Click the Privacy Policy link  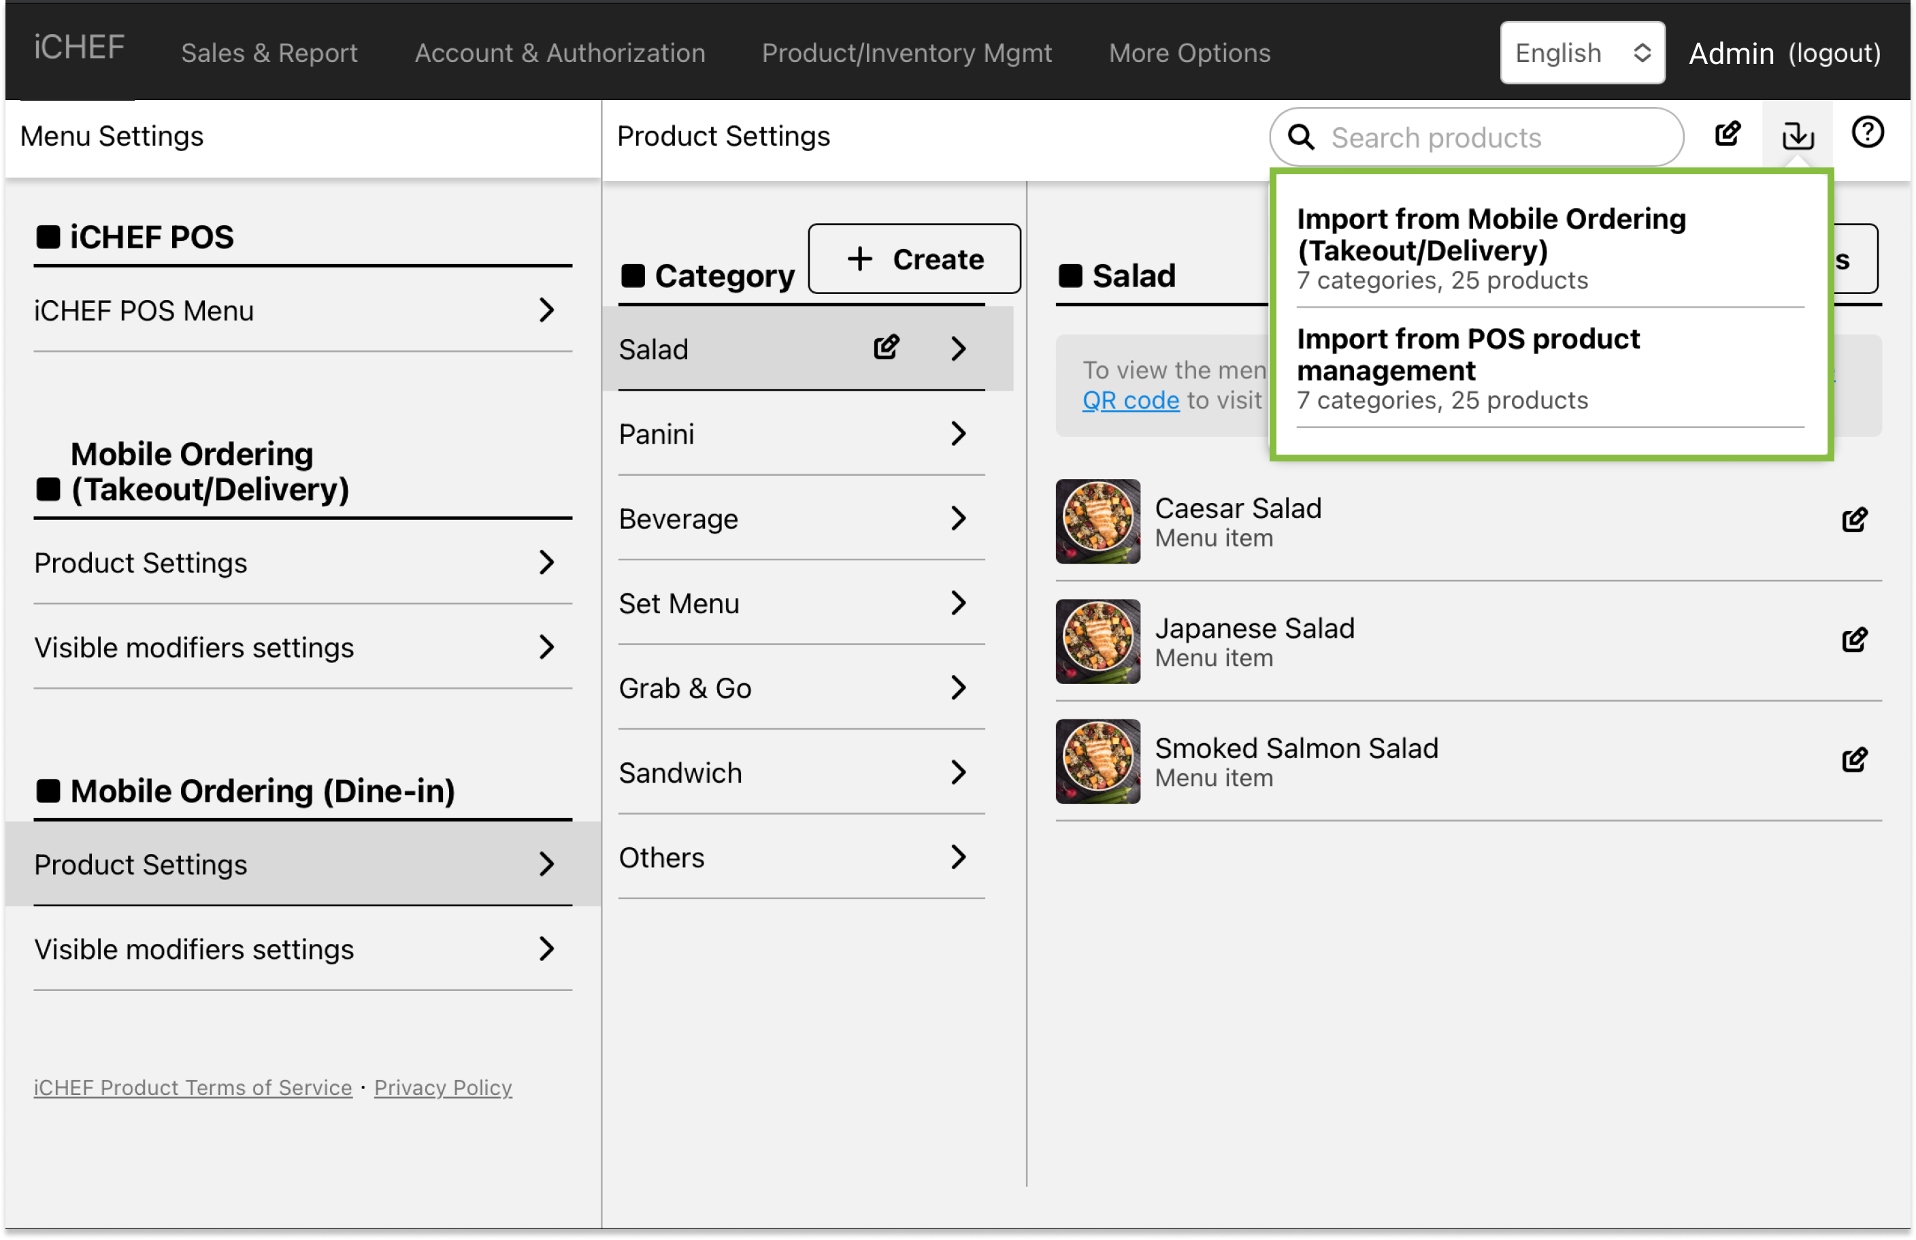point(443,1088)
